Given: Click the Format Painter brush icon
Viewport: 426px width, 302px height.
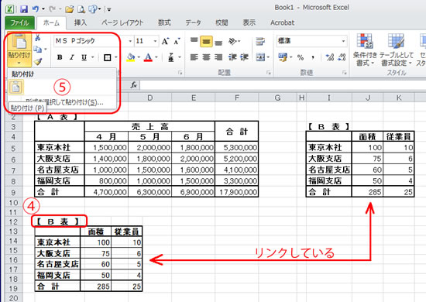Looking at the screenshot, I should (x=38, y=62).
